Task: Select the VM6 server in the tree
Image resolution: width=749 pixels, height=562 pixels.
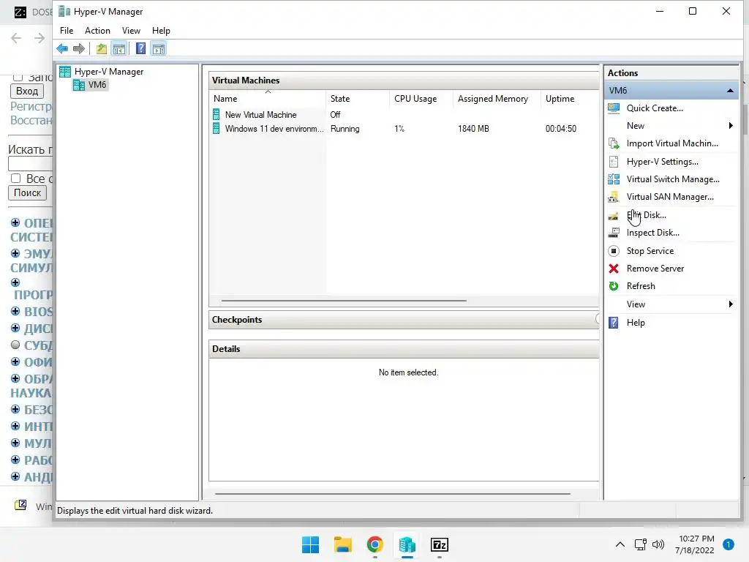Action: tap(90, 85)
